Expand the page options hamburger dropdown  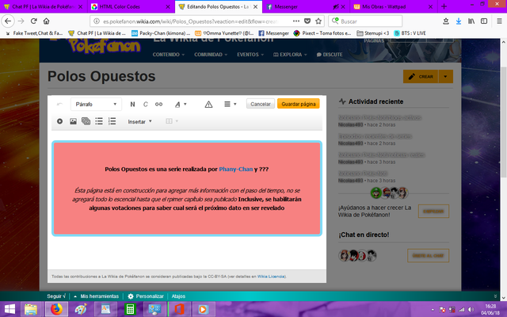point(231,104)
